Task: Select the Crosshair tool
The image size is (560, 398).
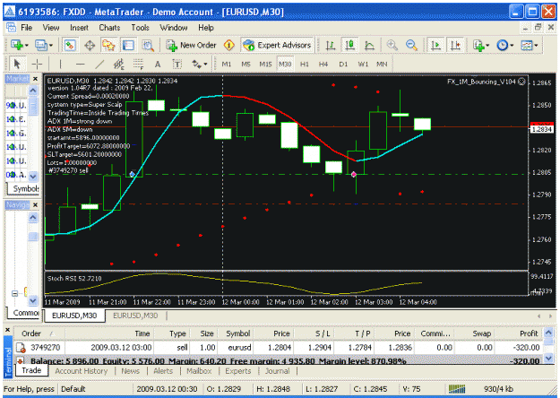Action: (37, 65)
